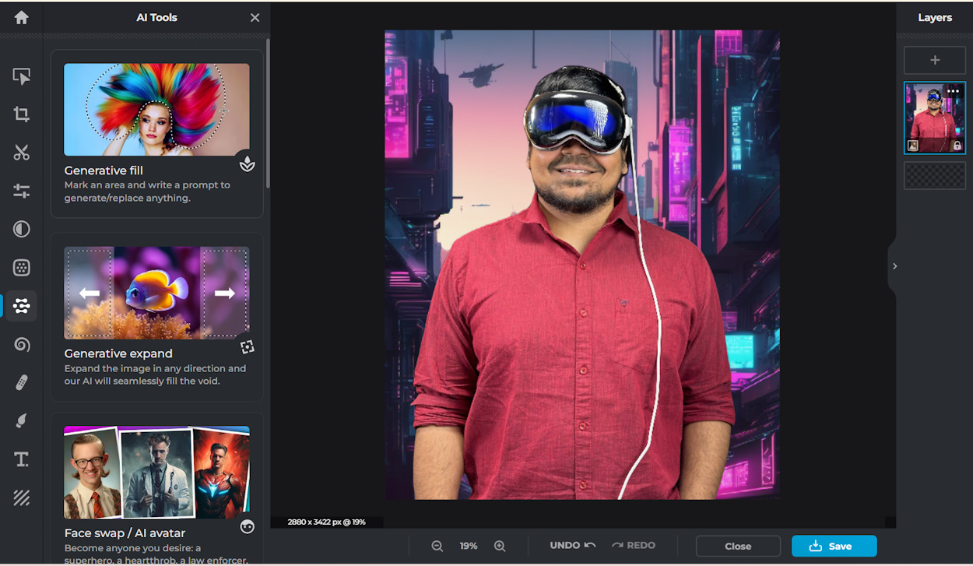The image size is (973, 566).
Task: Open the Text tool
Action: (21, 459)
